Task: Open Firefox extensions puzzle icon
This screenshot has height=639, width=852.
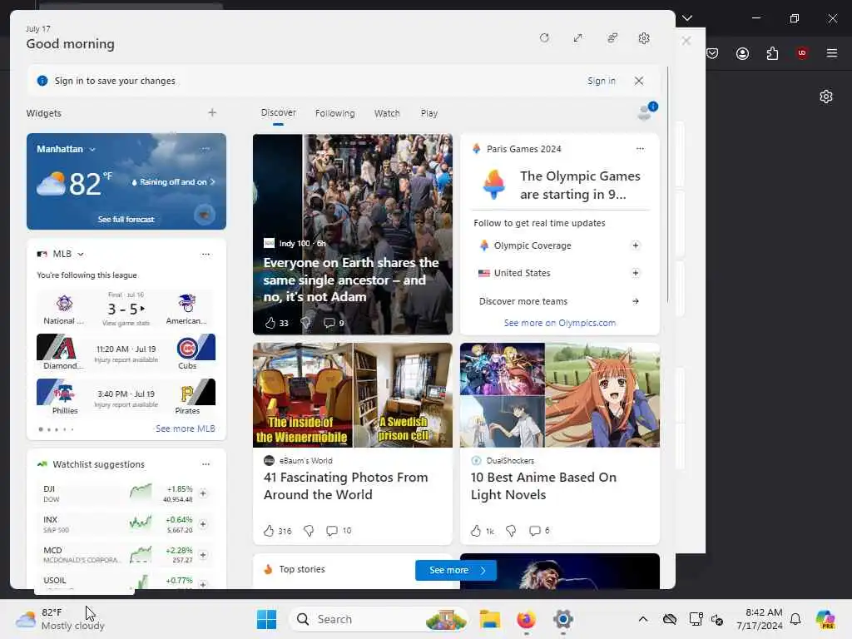Action: click(772, 53)
